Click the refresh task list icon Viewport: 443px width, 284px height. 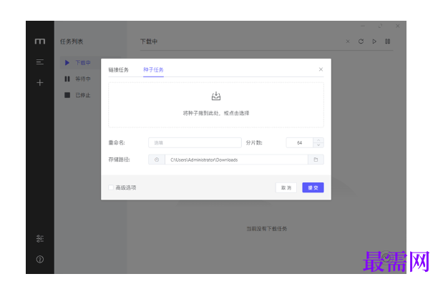(361, 41)
